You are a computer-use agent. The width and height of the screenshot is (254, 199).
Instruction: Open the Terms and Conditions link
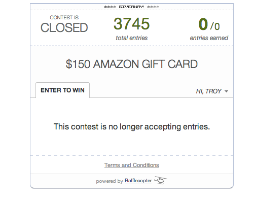point(132,165)
